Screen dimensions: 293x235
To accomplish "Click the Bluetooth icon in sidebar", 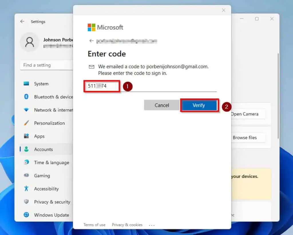I will pyautogui.click(x=26, y=97).
